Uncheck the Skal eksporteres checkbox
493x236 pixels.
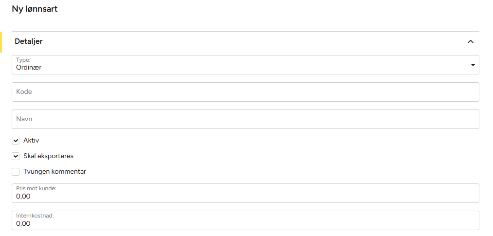pos(16,156)
